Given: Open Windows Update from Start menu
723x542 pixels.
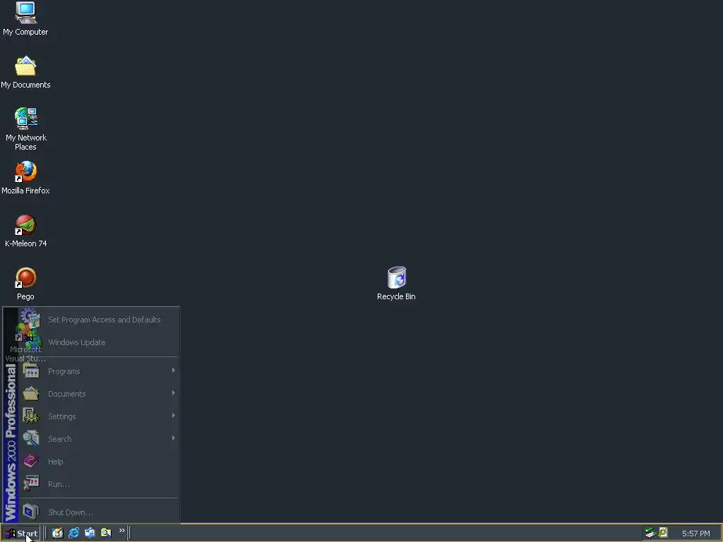Looking at the screenshot, I should (x=99, y=342).
